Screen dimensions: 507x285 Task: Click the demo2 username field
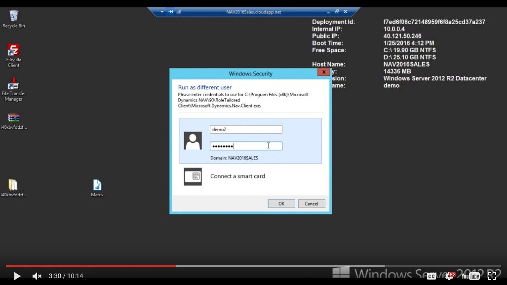(x=246, y=129)
